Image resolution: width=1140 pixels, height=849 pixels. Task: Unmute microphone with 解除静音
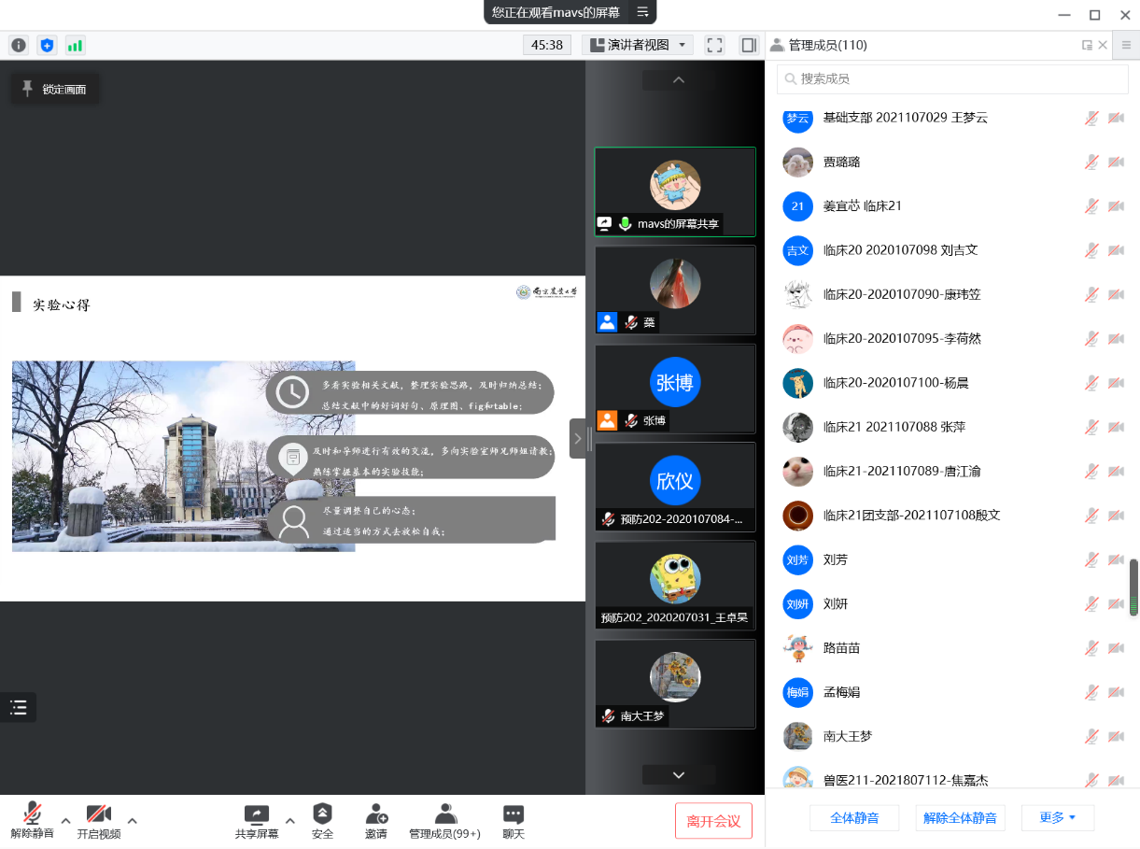[x=33, y=821]
